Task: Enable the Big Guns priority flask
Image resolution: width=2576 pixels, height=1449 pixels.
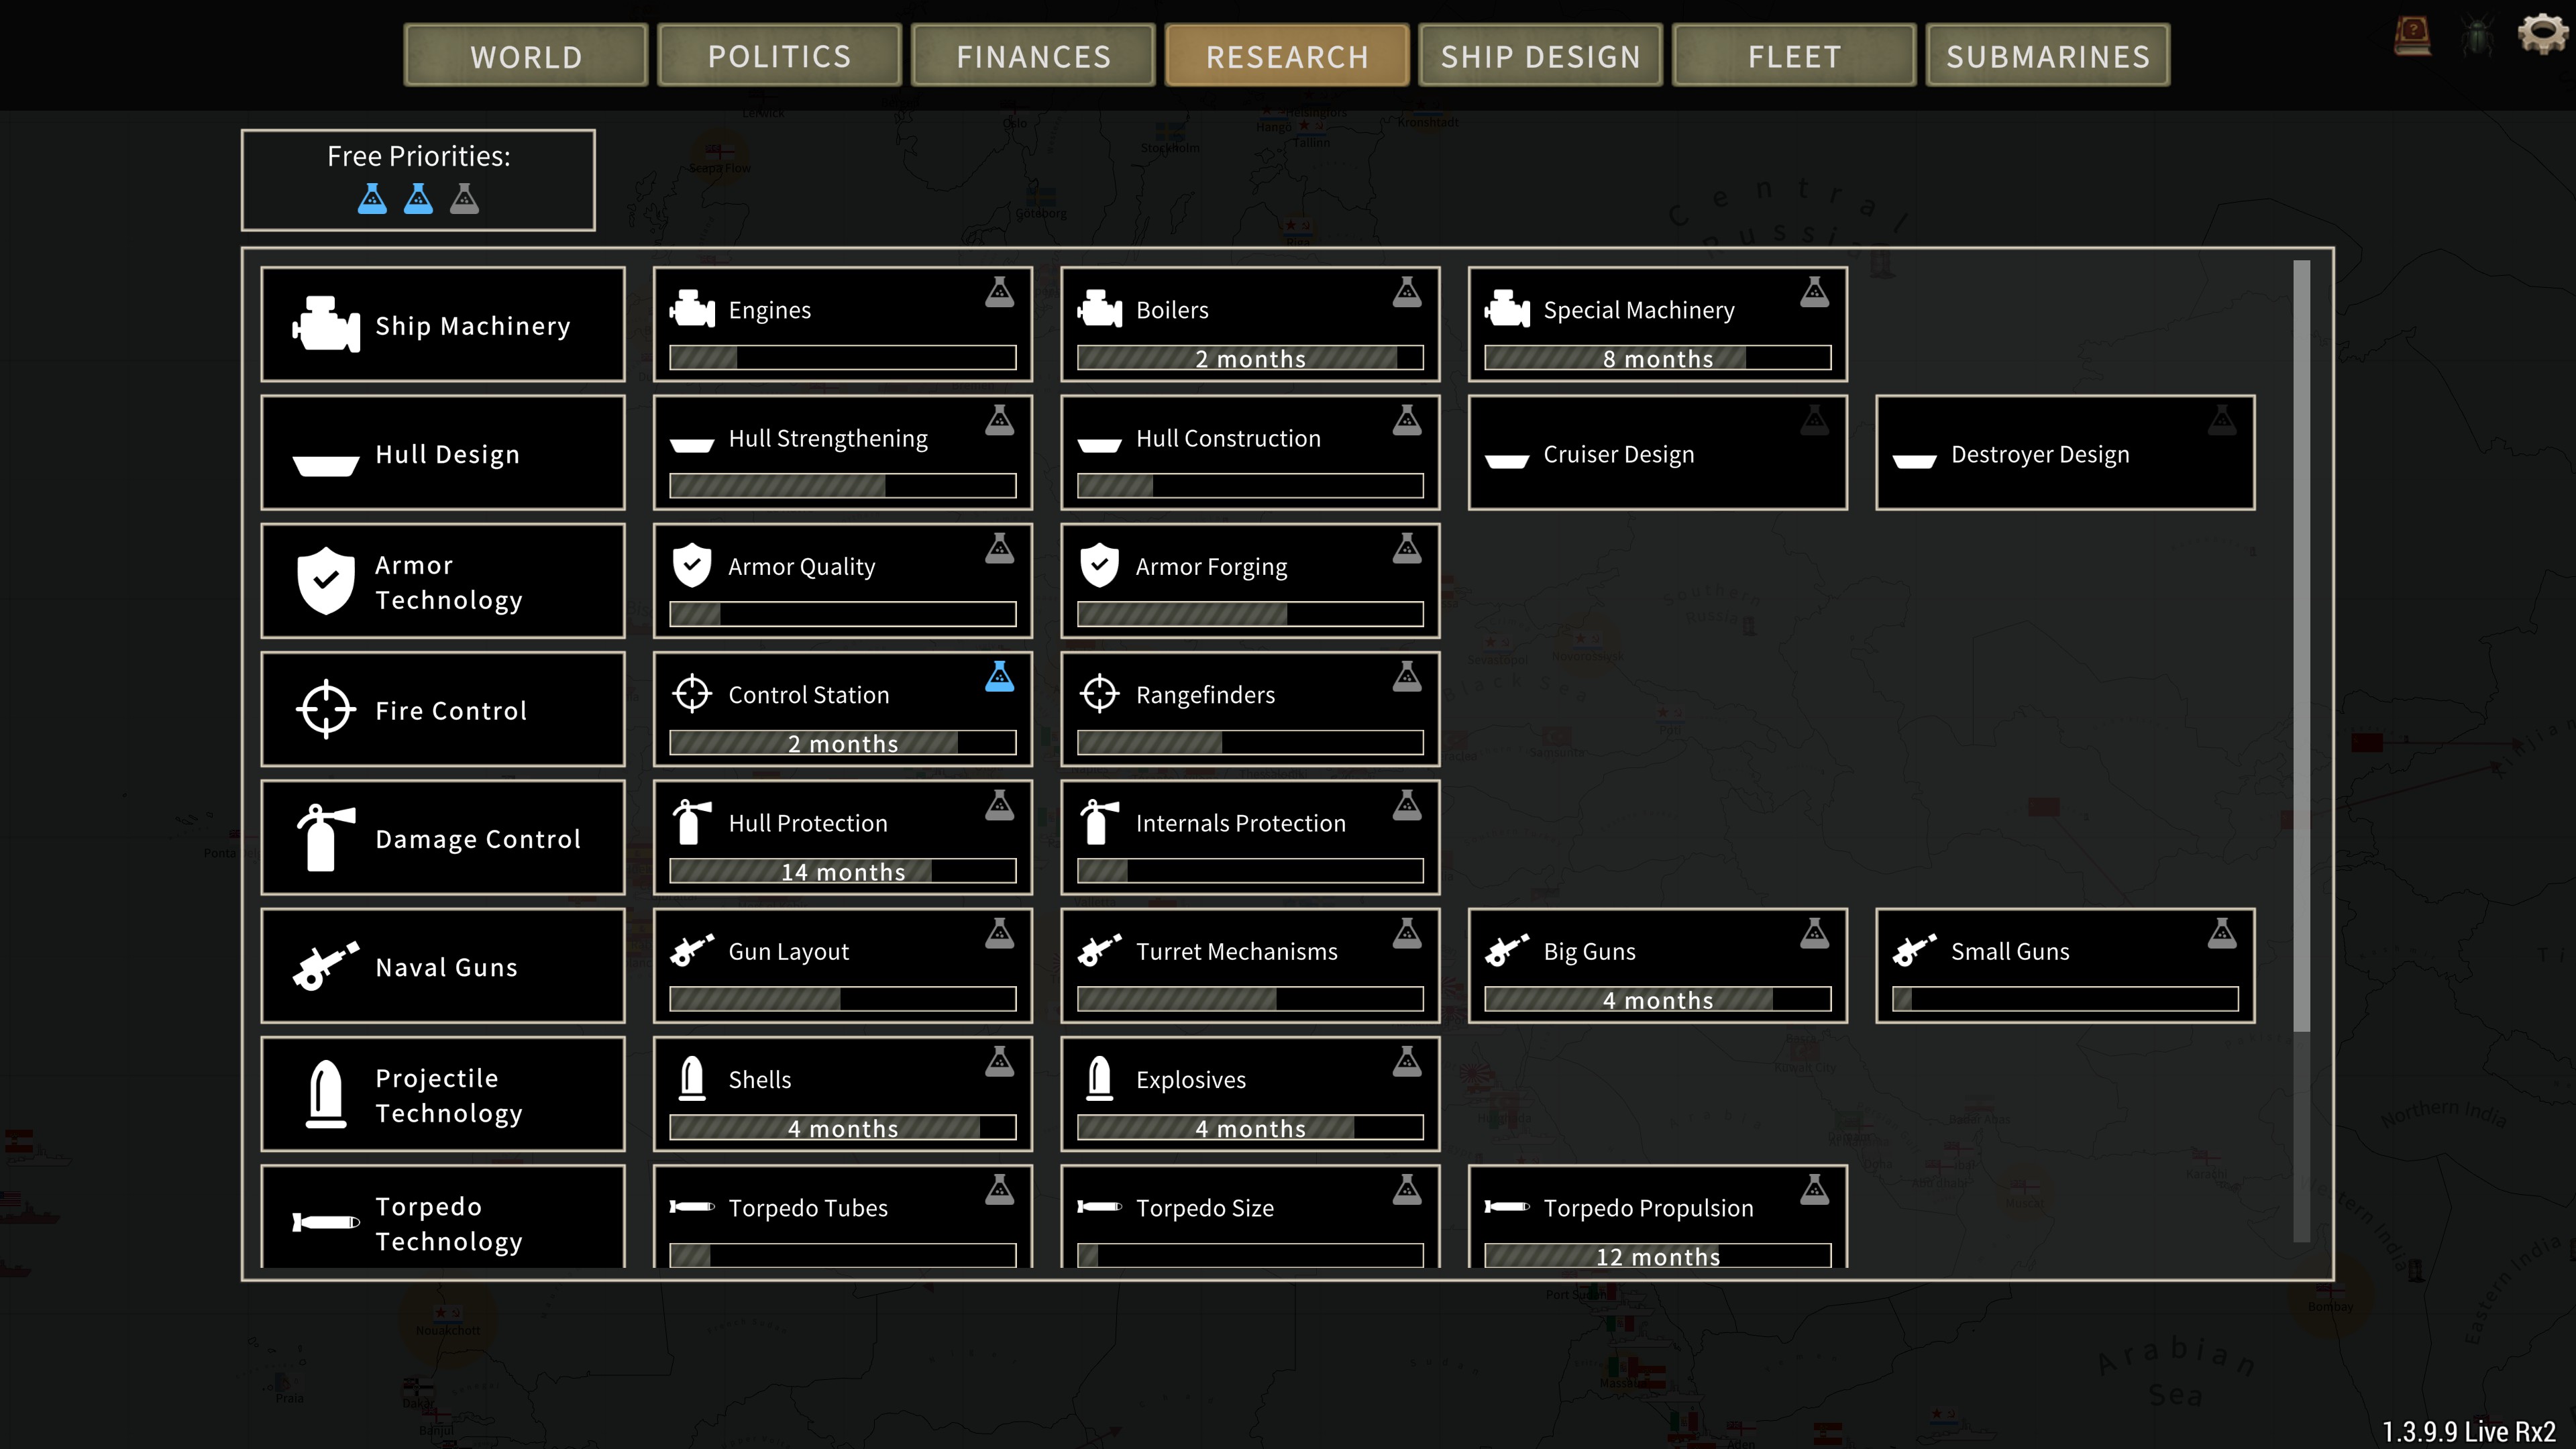Action: click(x=1814, y=934)
